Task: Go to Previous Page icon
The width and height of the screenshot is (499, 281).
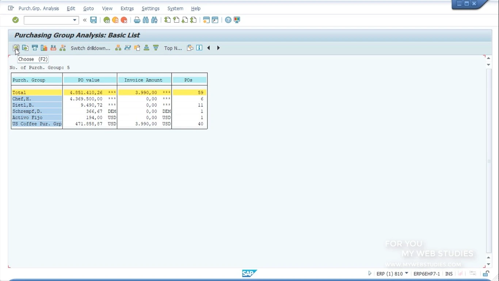Action: coord(176,20)
